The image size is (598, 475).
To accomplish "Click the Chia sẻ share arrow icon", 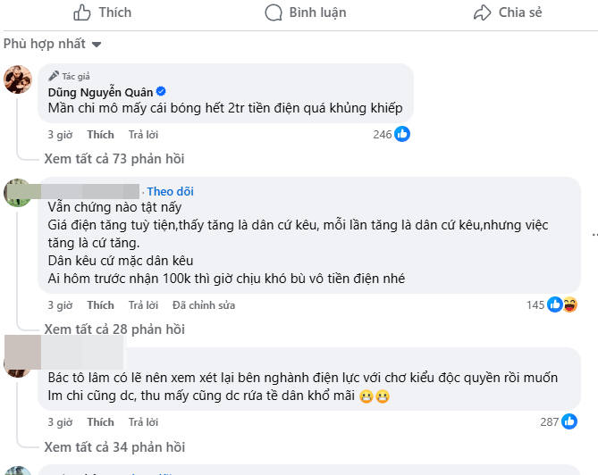I will pos(483,12).
